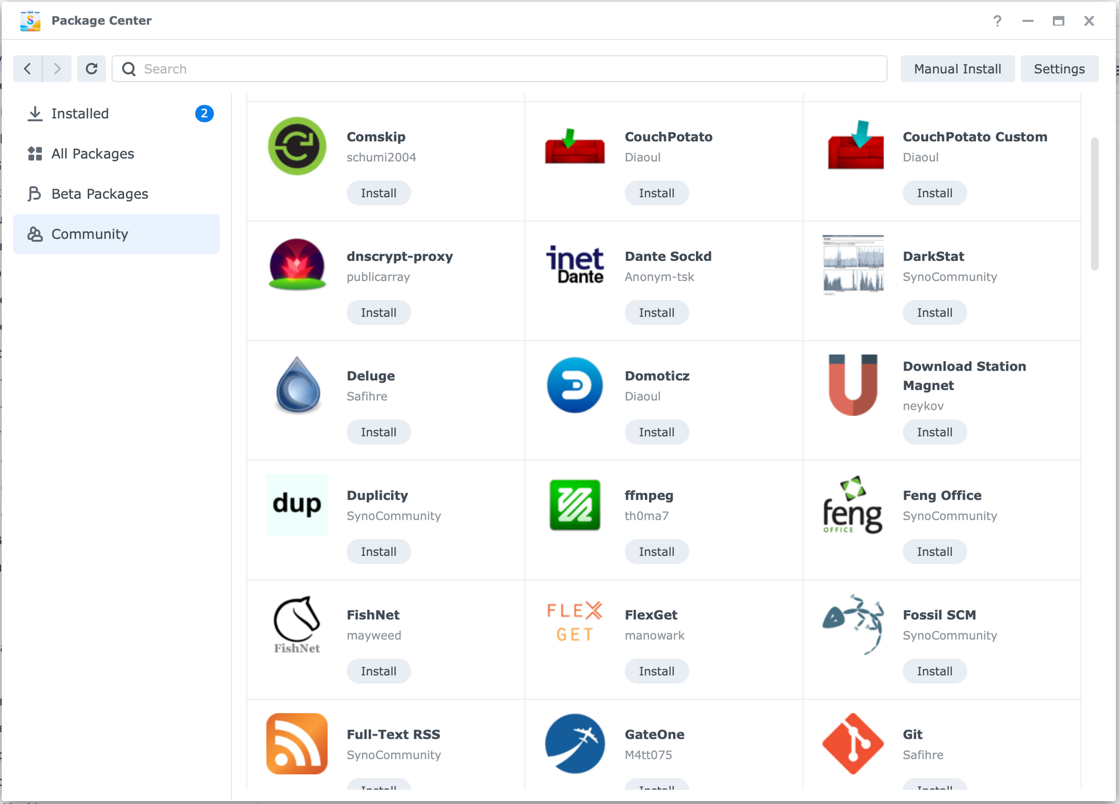Viewport: 1119px width, 804px height.
Task: Click the Manual Install tab
Action: [x=957, y=69]
